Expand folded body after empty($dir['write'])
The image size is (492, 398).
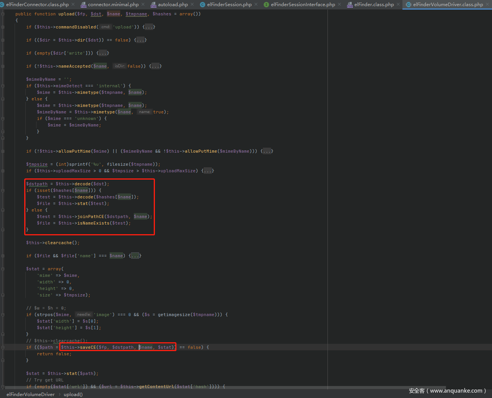[x=104, y=53]
